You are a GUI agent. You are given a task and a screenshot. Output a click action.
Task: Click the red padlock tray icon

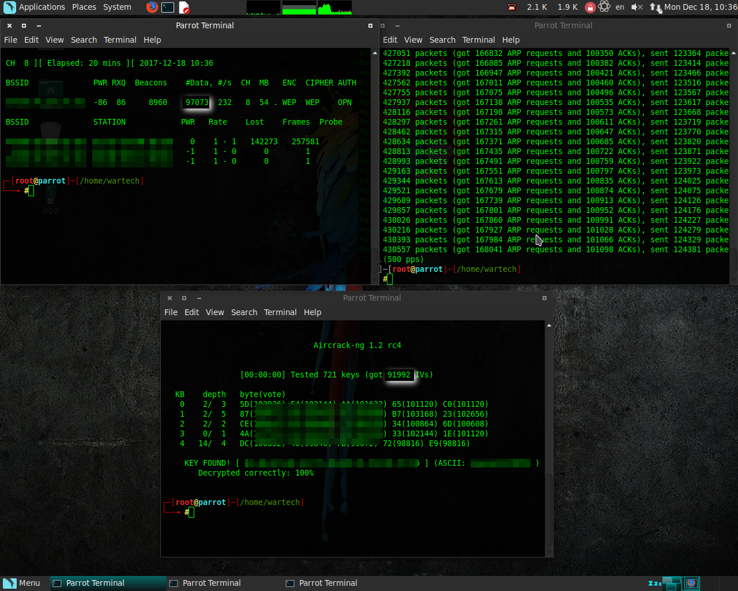590,8
